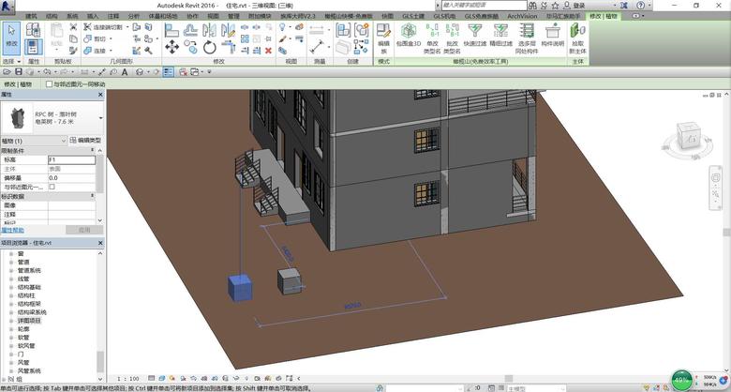Open the 属性帮助 link

(14, 229)
